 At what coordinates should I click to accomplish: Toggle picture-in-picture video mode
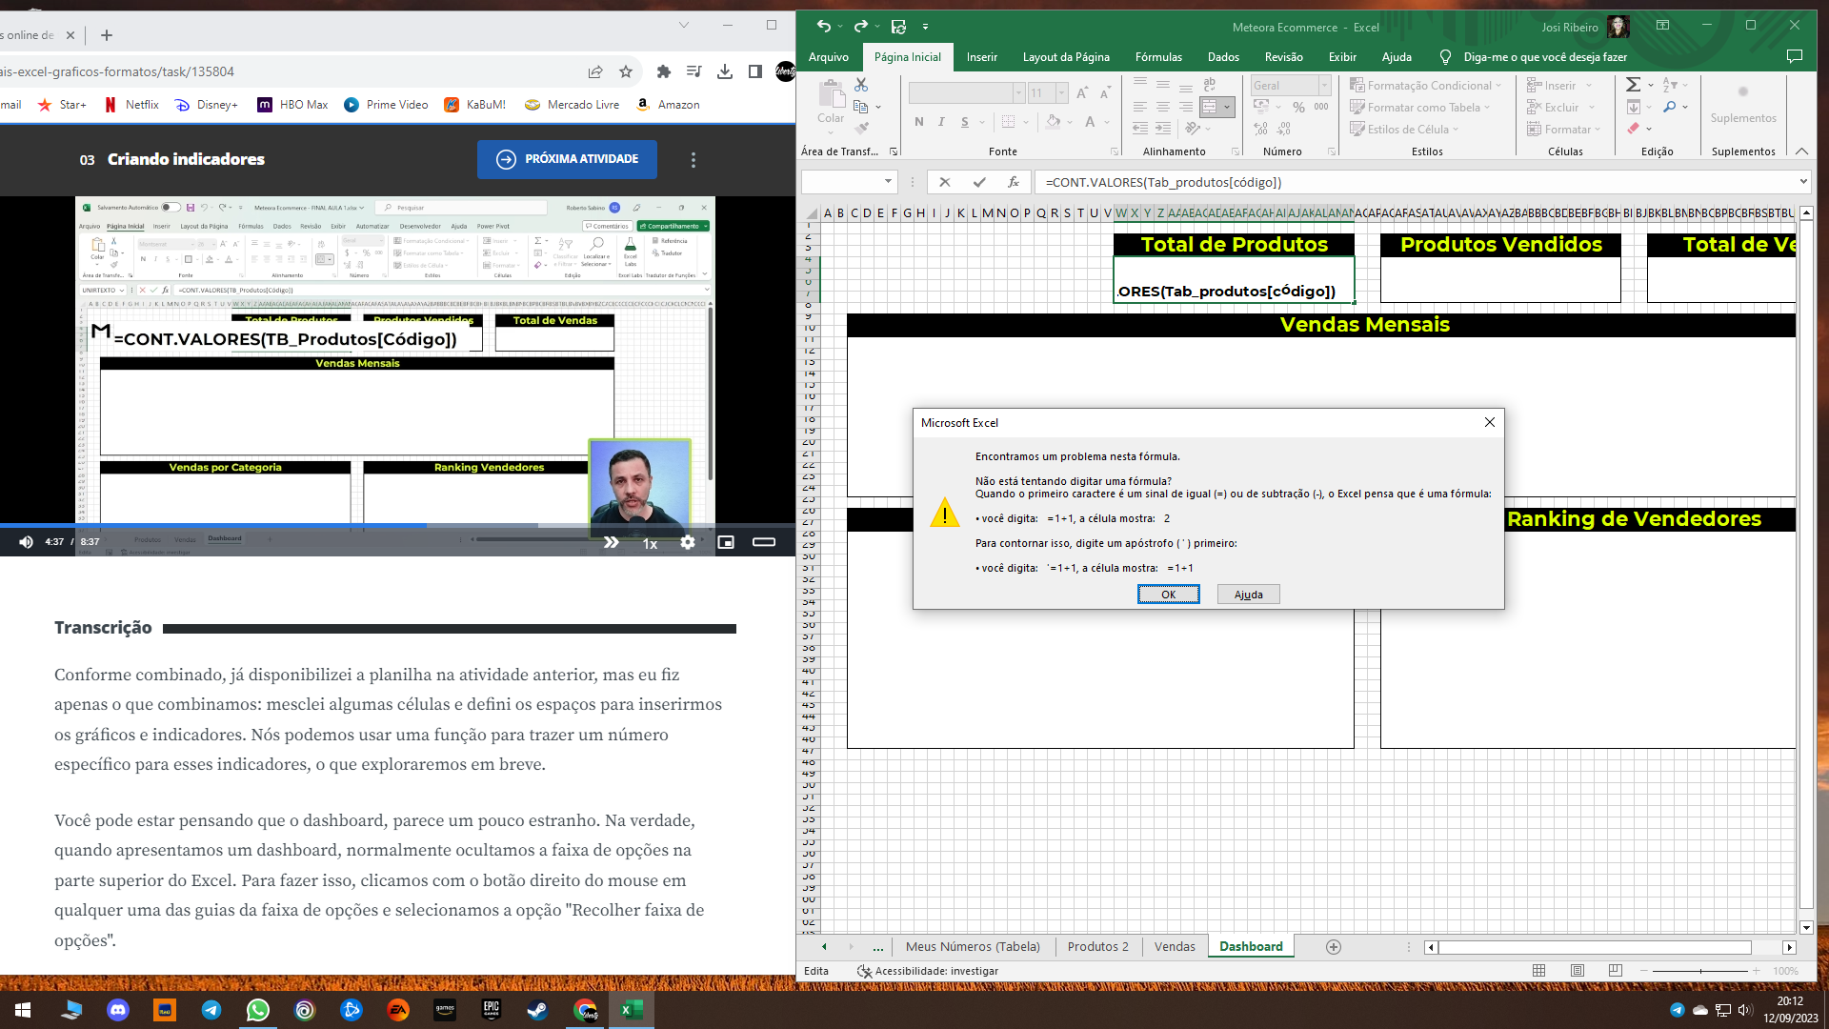click(x=726, y=542)
